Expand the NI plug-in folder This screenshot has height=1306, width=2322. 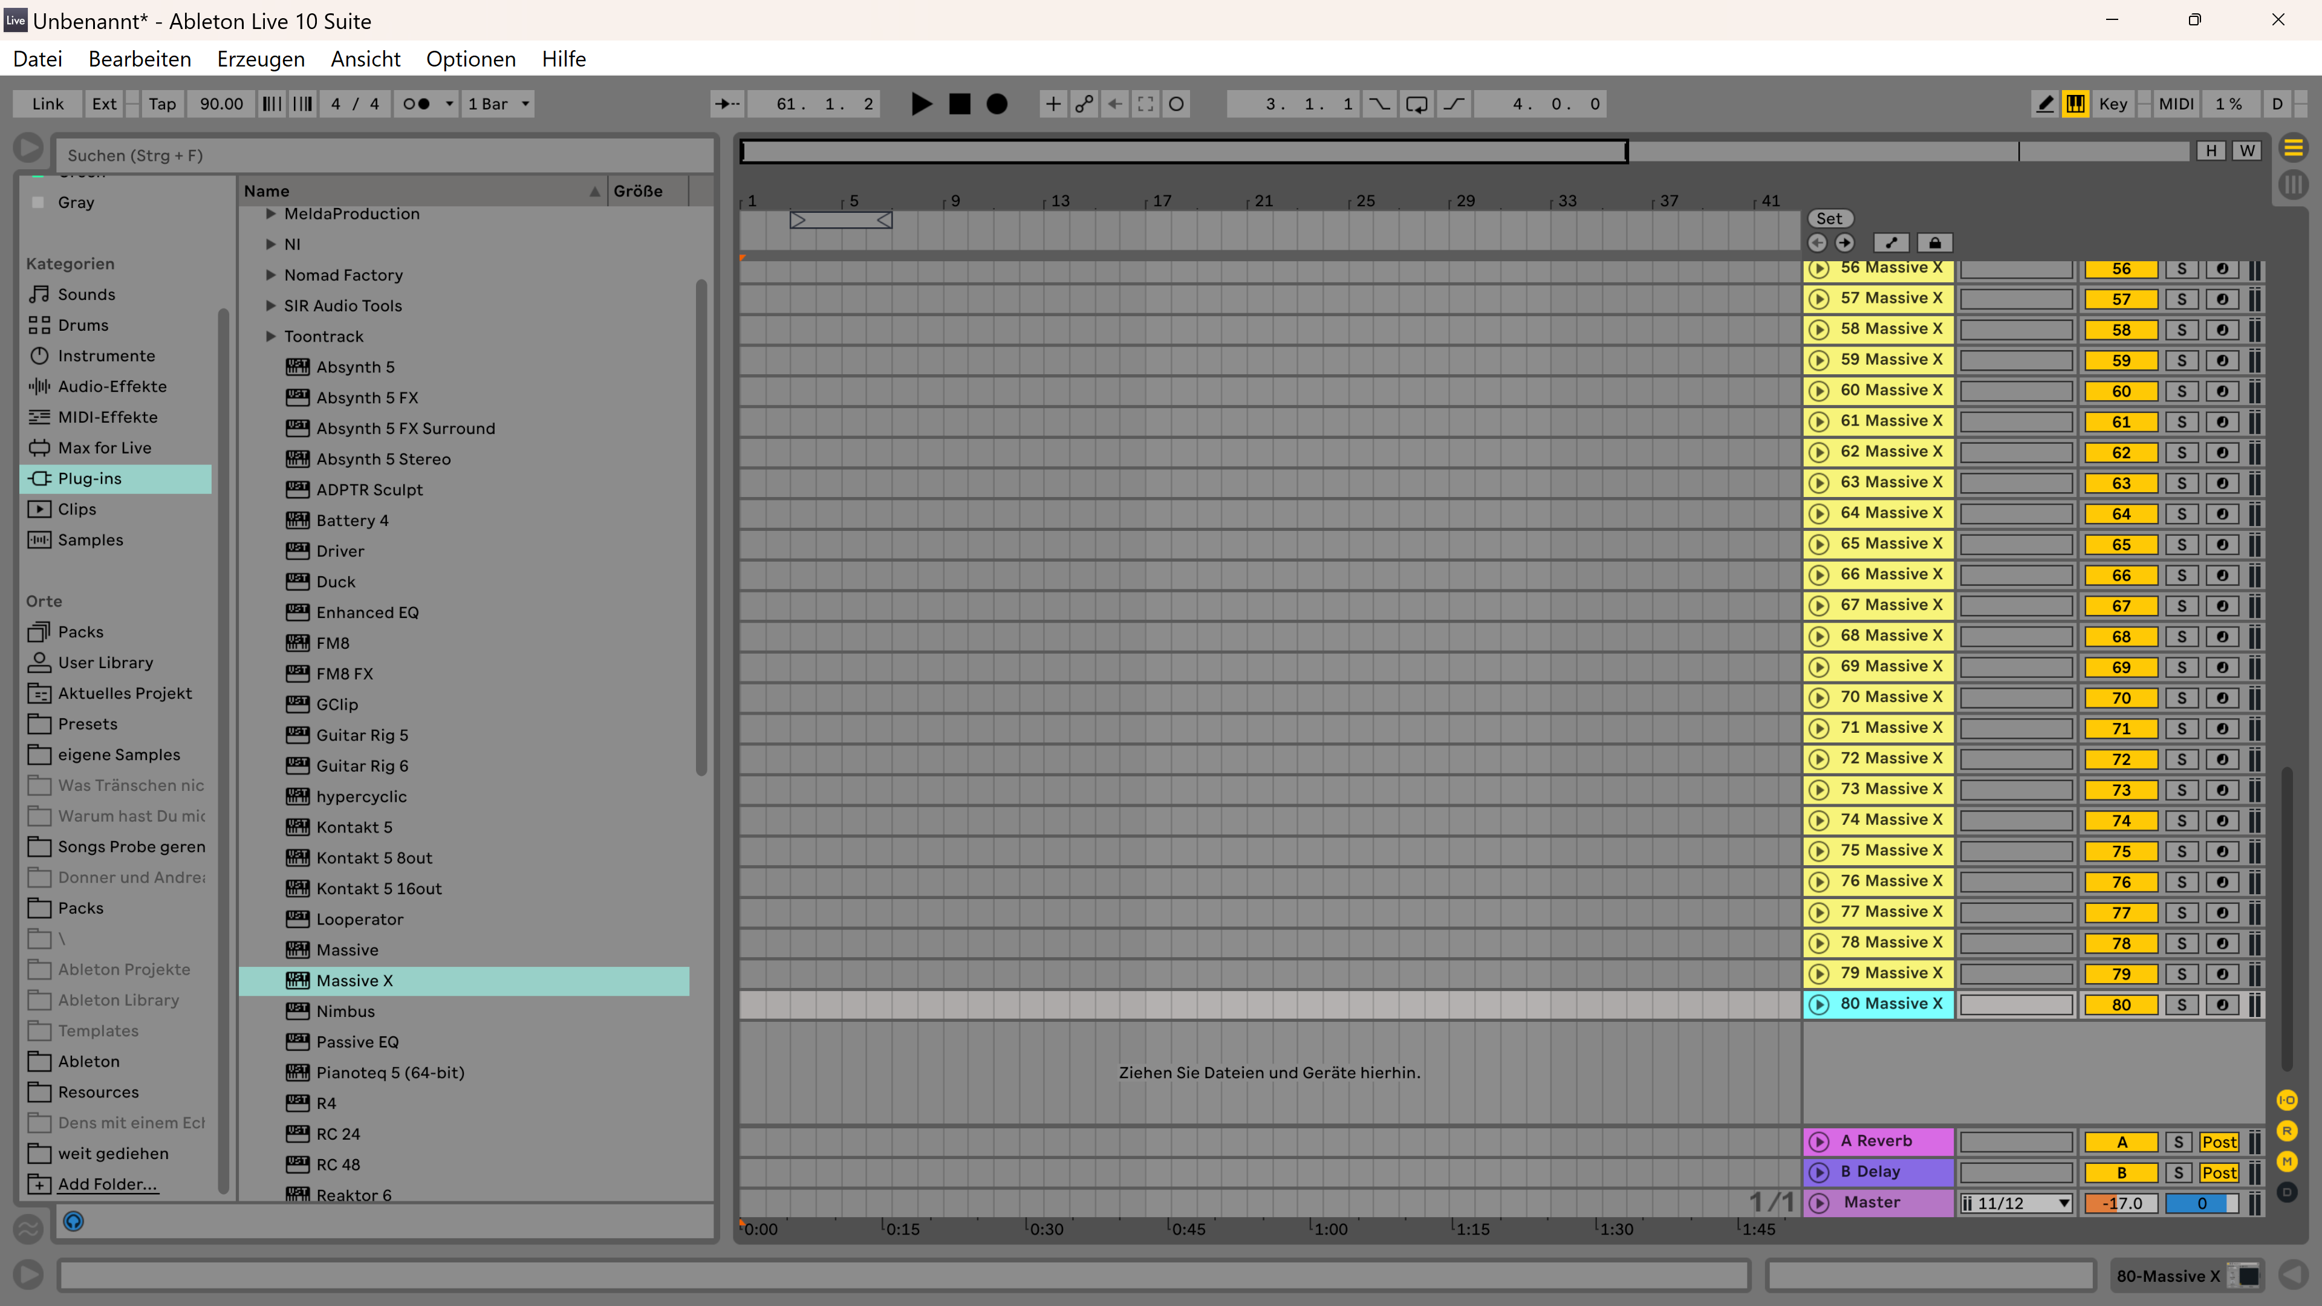tap(270, 244)
